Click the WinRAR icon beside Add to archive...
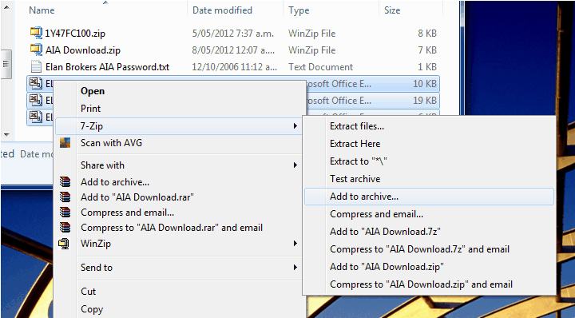 65,182
